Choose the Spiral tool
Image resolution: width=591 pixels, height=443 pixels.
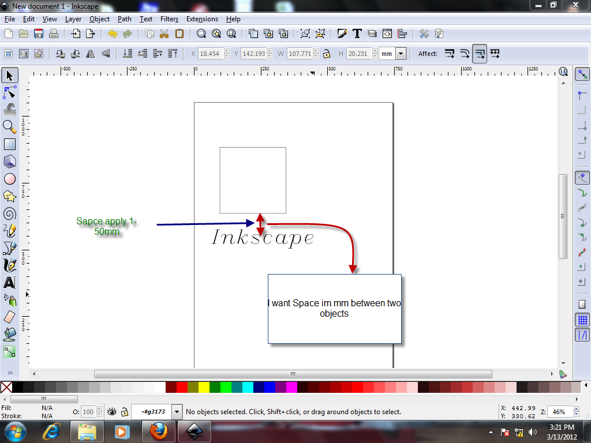[x=10, y=213]
